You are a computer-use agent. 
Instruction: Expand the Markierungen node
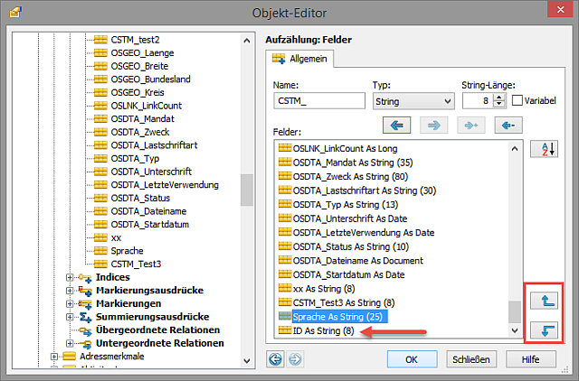click(x=70, y=303)
